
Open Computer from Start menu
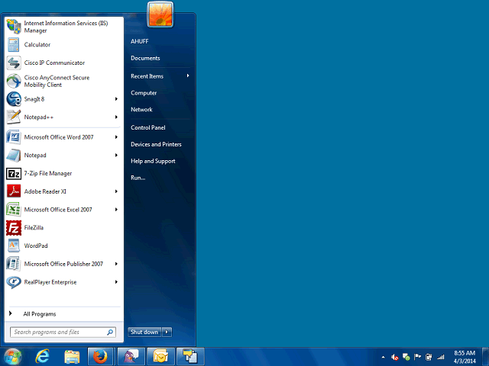coord(144,93)
